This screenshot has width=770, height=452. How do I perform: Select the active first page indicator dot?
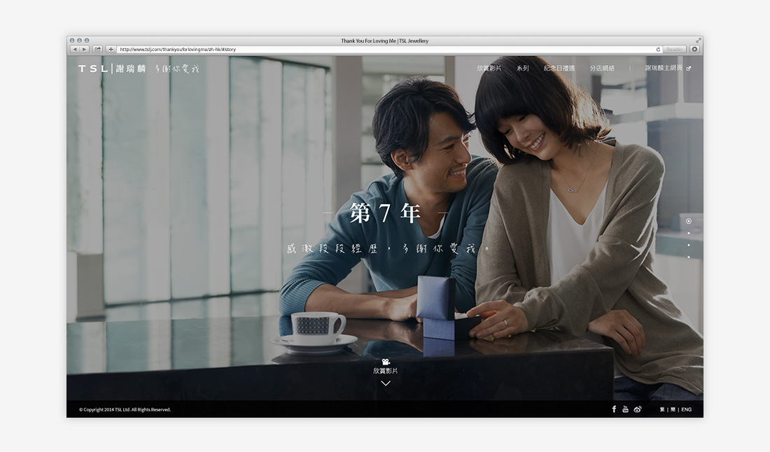coord(689,221)
